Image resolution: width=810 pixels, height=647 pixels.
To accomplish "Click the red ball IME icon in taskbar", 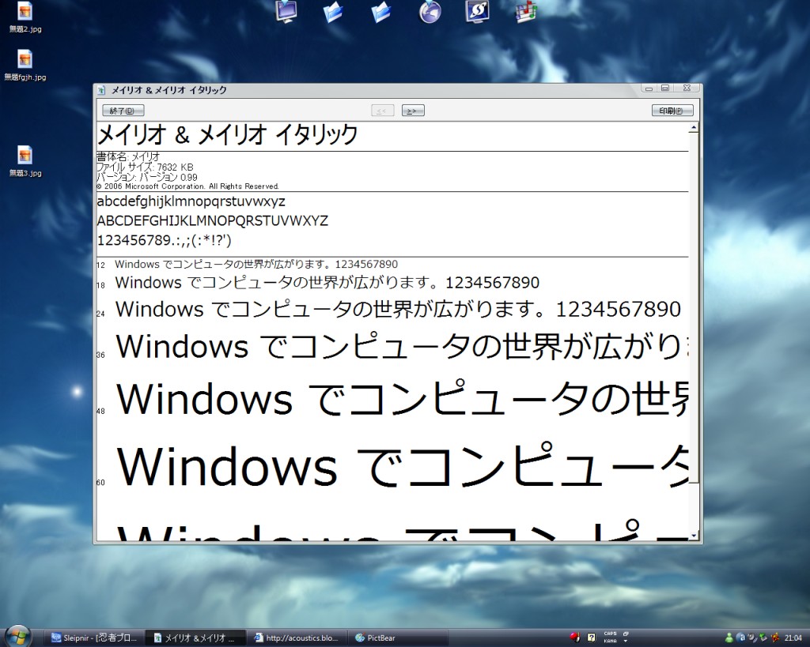I will click(x=574, y=638).
